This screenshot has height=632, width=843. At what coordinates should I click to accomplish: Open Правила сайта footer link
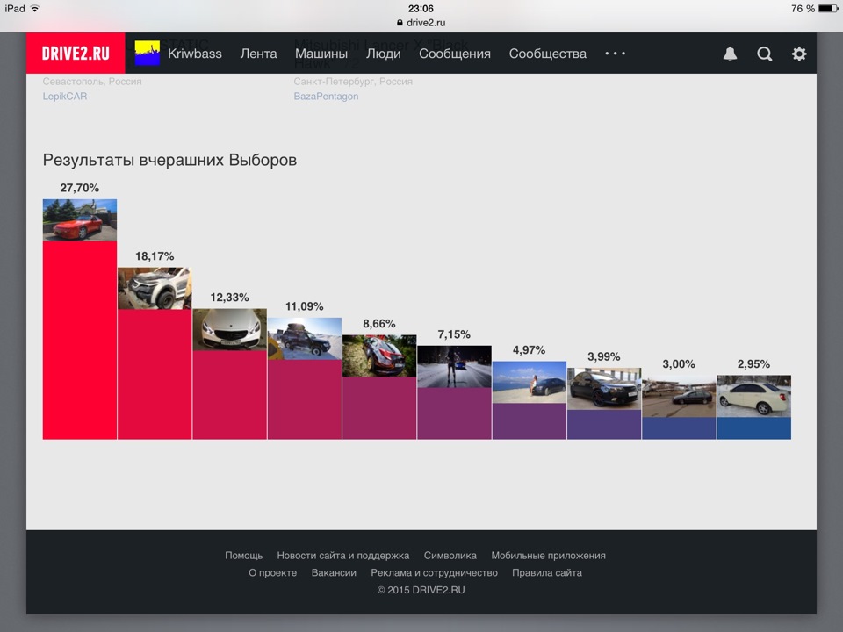point(547,572)
